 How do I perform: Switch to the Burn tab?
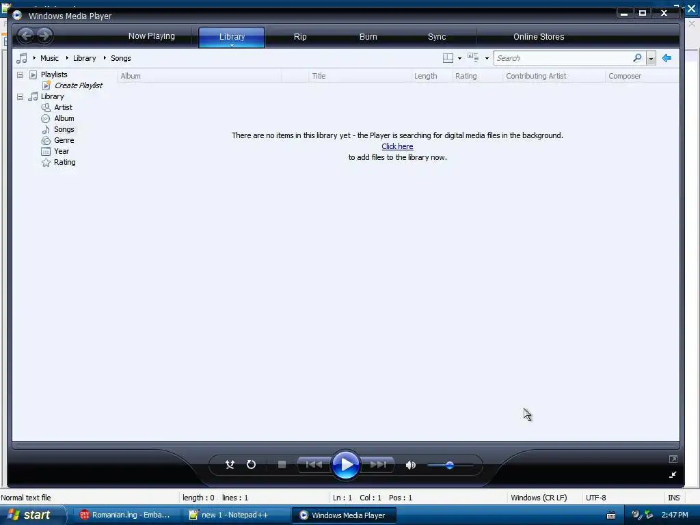coord(368,37)
